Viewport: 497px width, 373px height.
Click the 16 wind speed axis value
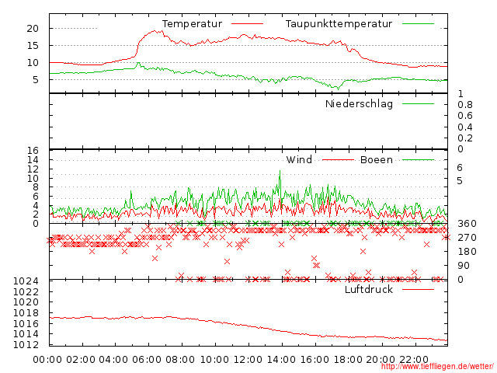pyautogui.click(x=33, y=150)
